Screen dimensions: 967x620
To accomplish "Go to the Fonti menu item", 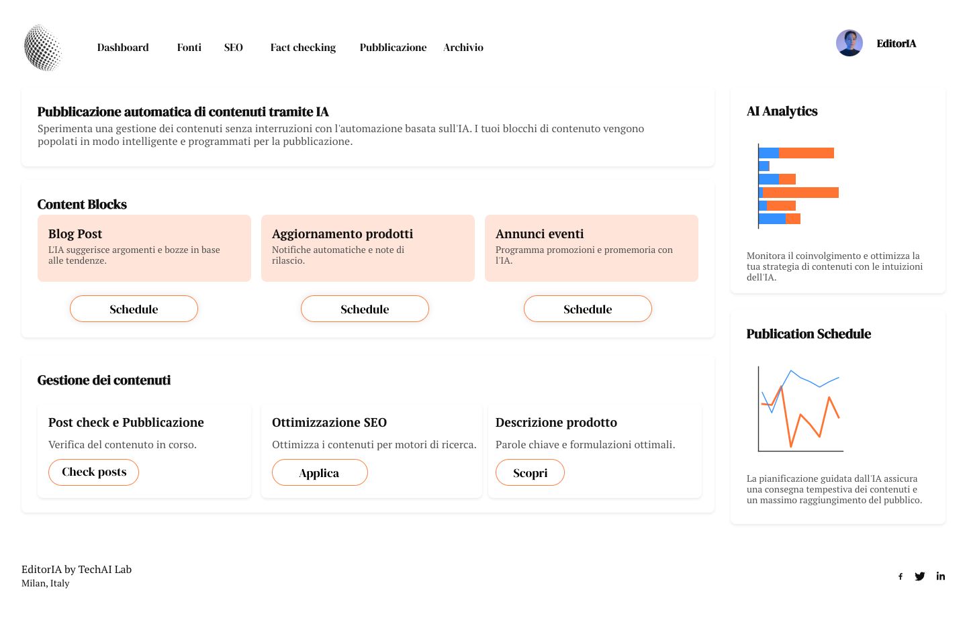I will click(x=189, y=48).
